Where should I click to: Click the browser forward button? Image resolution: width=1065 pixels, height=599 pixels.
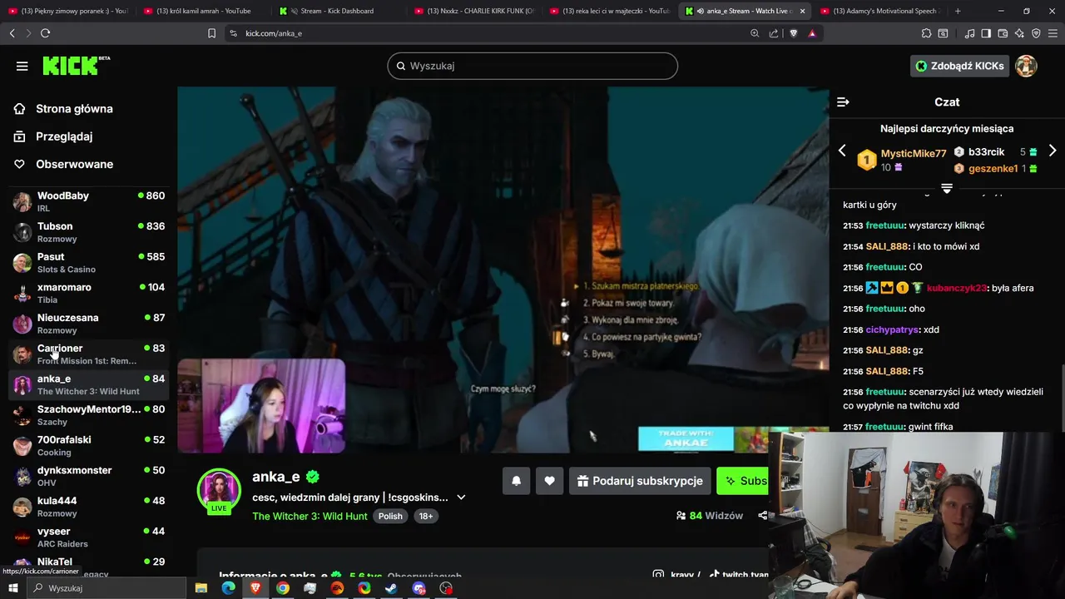[x=28, y=33]
